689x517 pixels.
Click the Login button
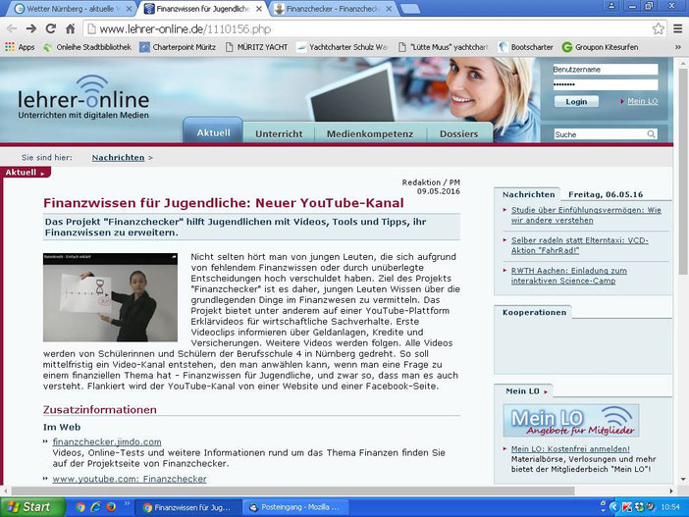click(576, 101)
